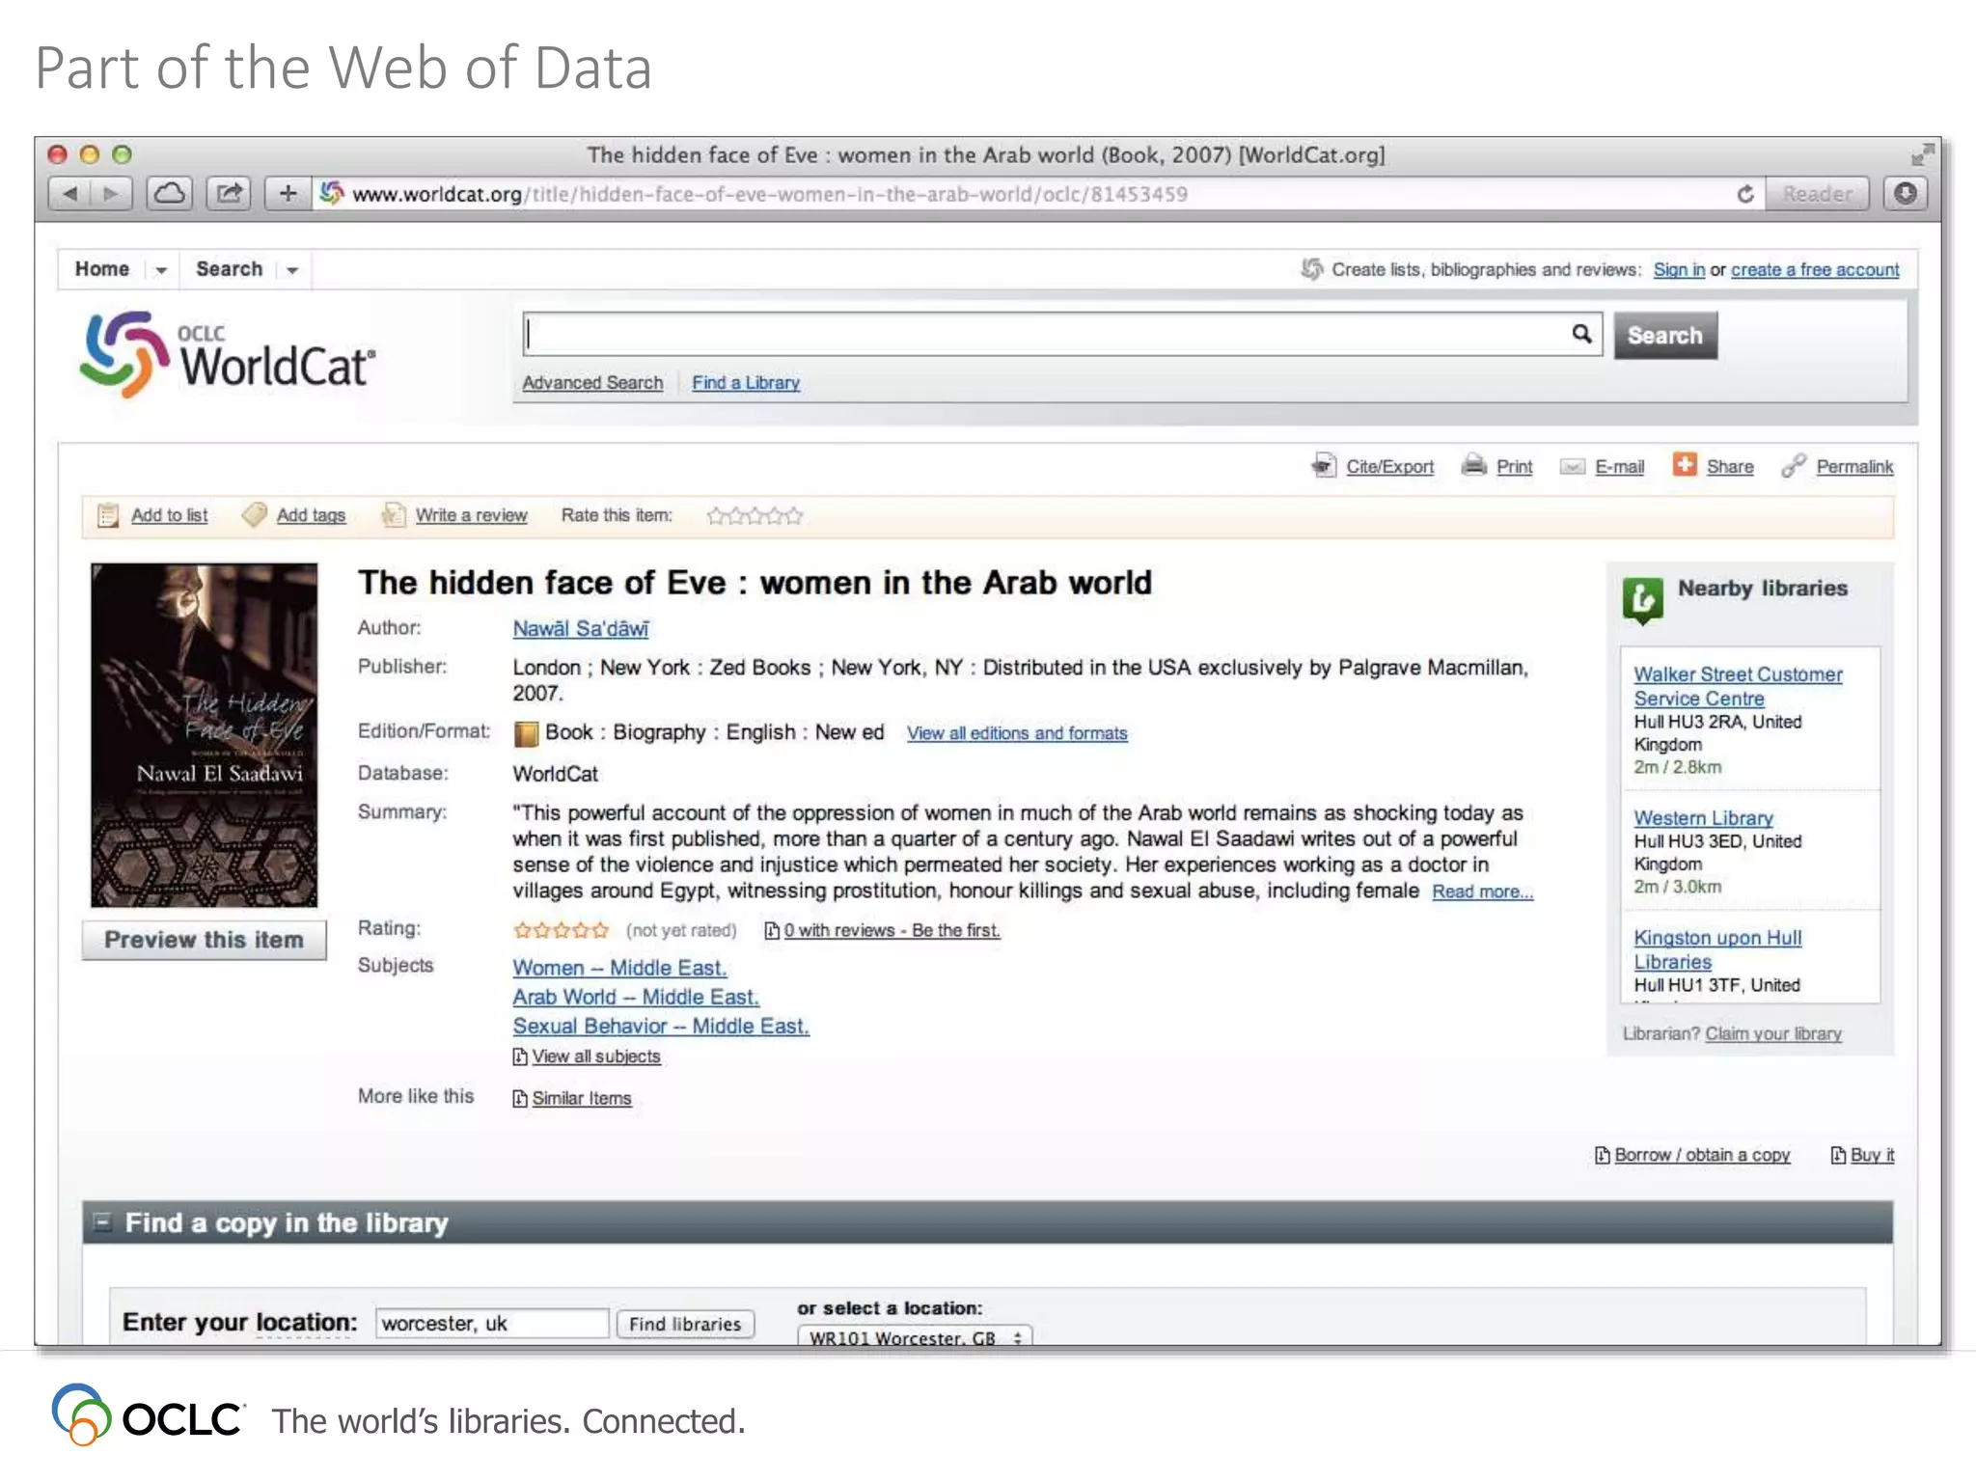Open the WR101 Worcester location dropdown

click(x=914, y=1337)
